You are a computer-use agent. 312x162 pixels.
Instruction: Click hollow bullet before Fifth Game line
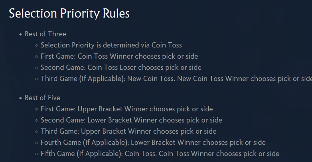point(36,154)
